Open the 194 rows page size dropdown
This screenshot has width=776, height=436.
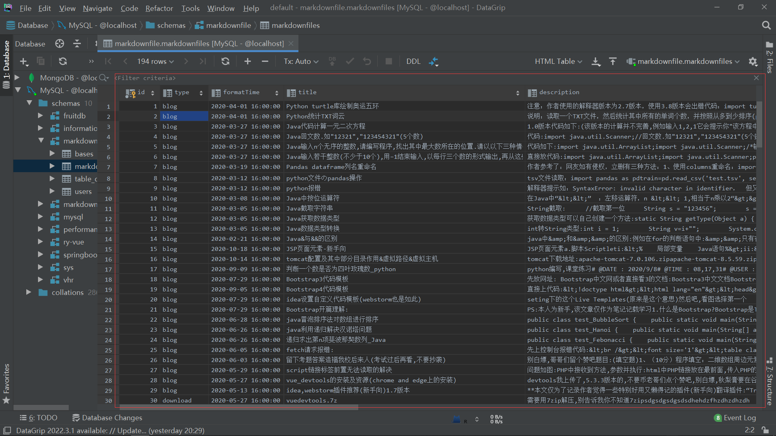(155, 61)
